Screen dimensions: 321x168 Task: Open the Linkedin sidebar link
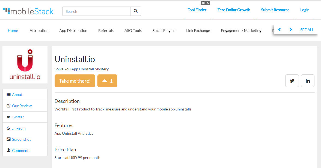click(x=19, y=128)
